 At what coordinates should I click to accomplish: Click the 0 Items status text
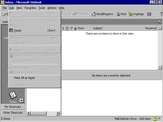(6, 119)
